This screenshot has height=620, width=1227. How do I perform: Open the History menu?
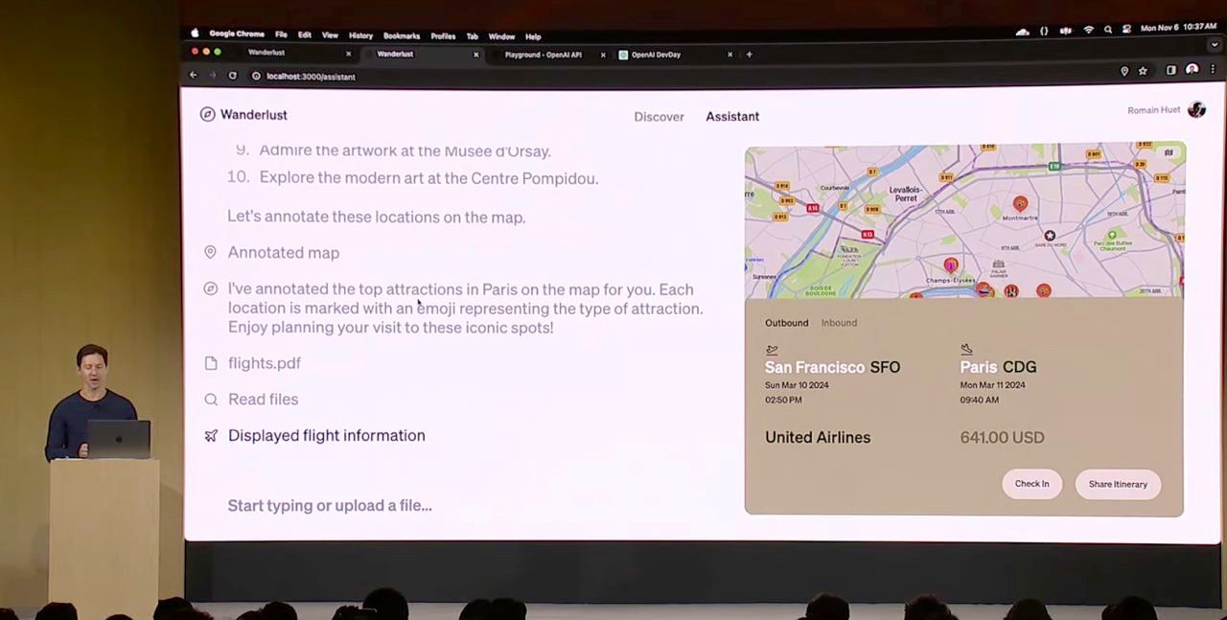tap(360, 35)
